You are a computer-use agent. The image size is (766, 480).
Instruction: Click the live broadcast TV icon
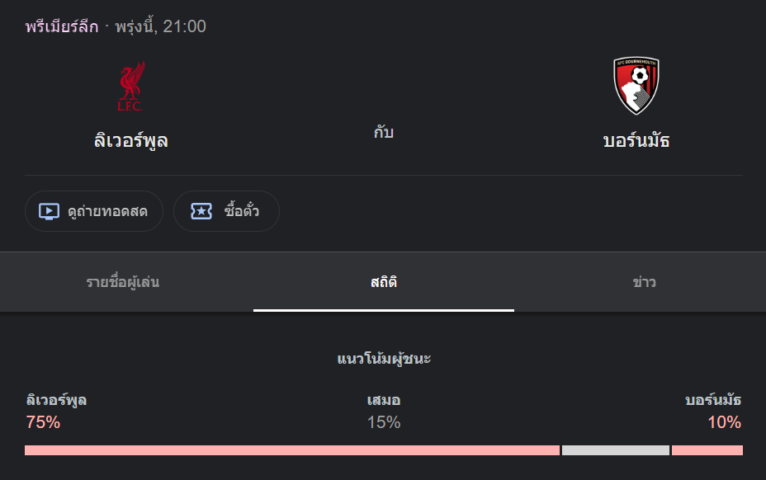49,211
